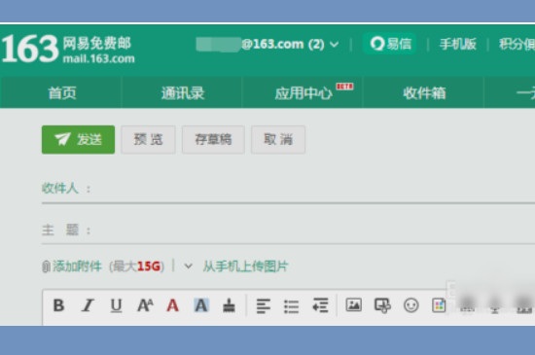Open the font size tool
The width and height of the screenshot is (535, 355).
[x=145, y=305]
